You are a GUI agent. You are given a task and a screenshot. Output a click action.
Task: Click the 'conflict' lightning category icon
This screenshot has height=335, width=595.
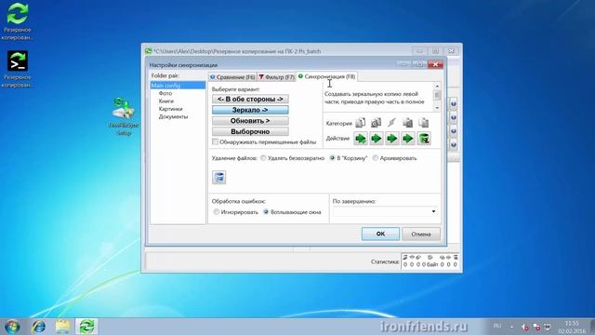392,123
